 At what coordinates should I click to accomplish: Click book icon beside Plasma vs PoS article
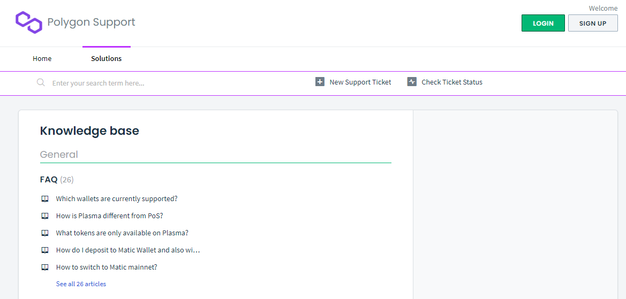pyautogui.click(x=45, y=216)
